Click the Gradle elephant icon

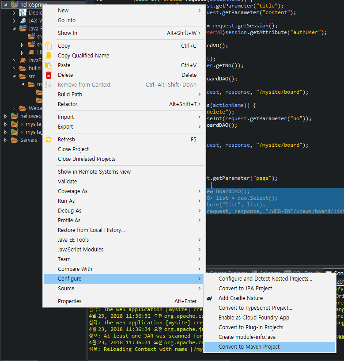209,298
